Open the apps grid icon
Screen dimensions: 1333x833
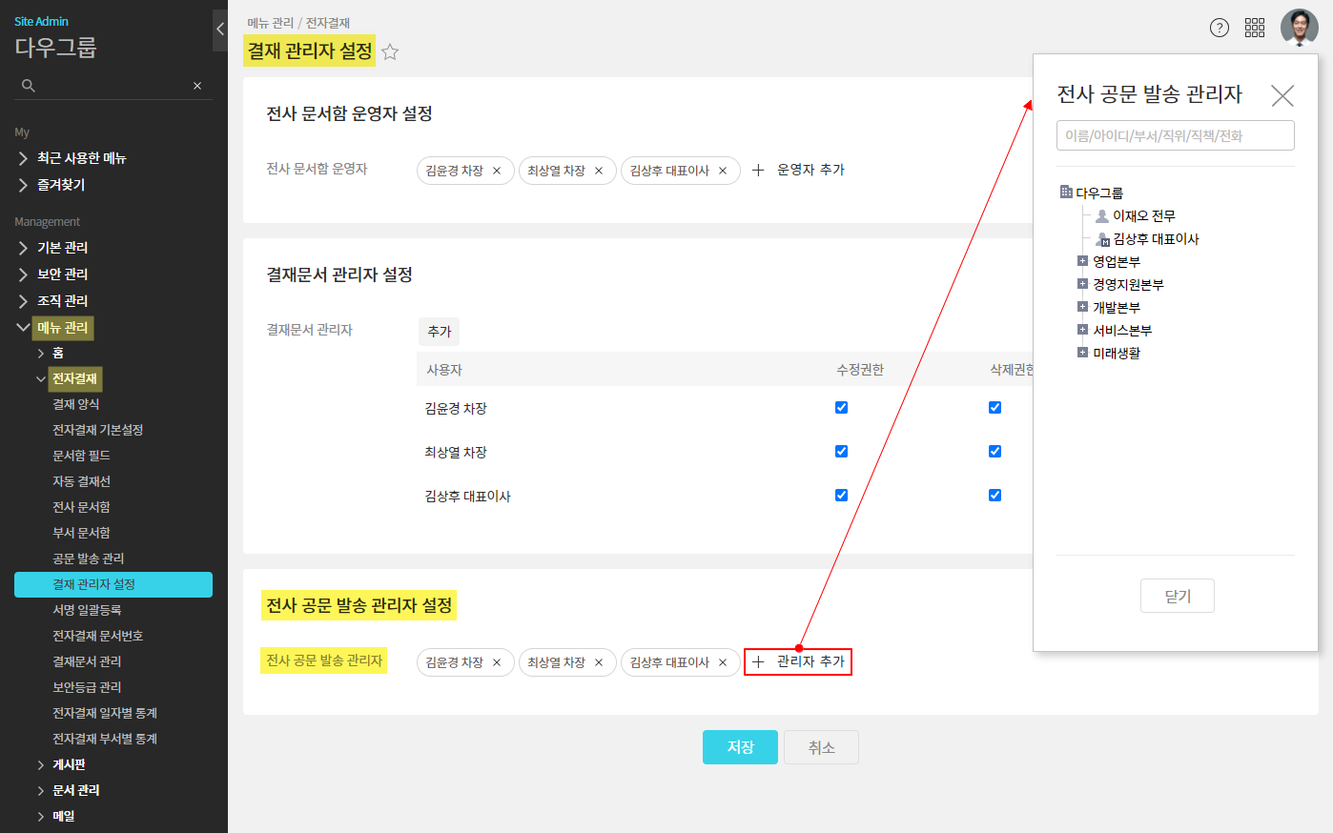click(1255, 28)
